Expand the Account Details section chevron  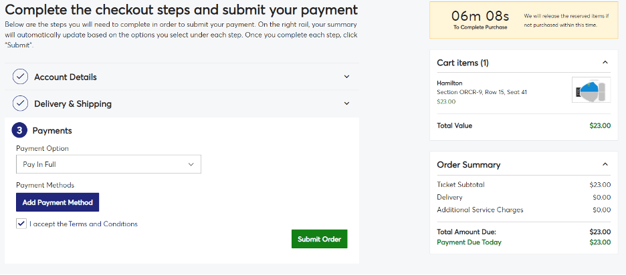[x=346, y=77]
